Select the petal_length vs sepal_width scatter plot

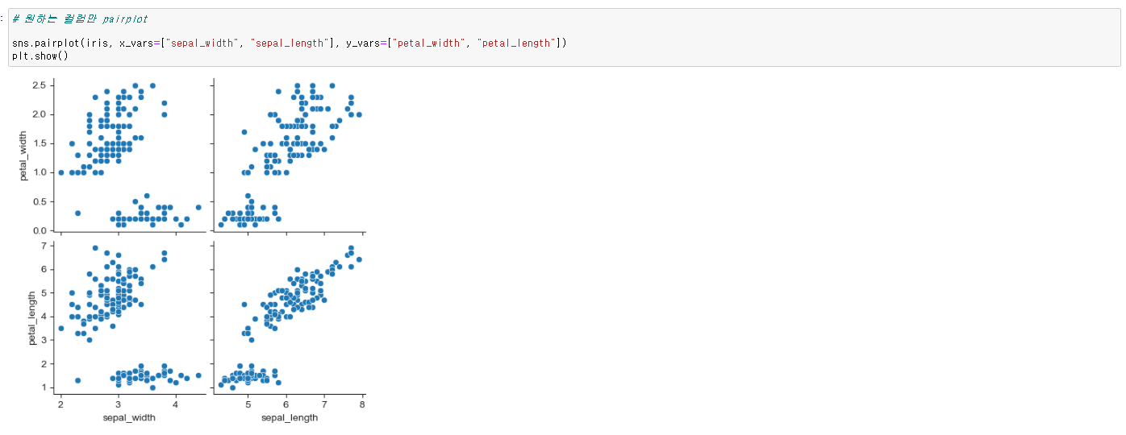(129, 316)
